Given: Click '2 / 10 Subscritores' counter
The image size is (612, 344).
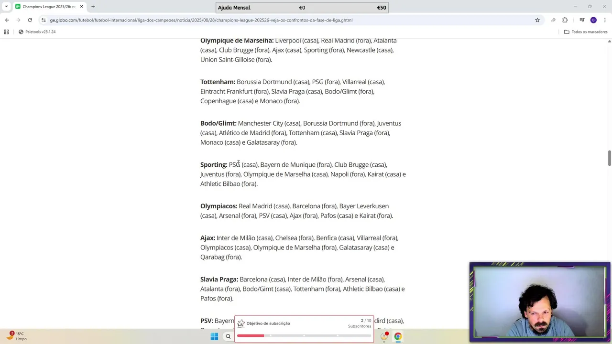Looking at the screenshot, I should point(360,323).
